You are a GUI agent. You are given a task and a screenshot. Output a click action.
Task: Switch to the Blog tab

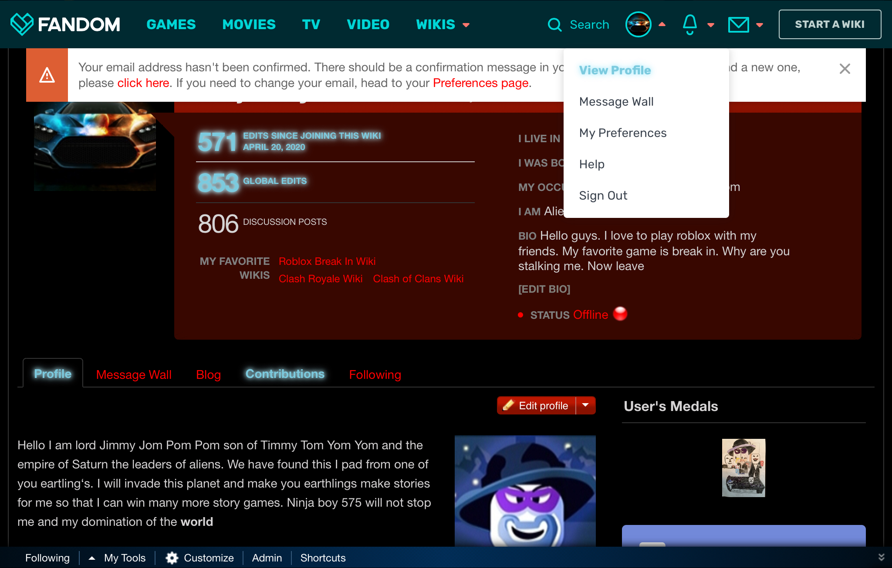pos(208,375)
